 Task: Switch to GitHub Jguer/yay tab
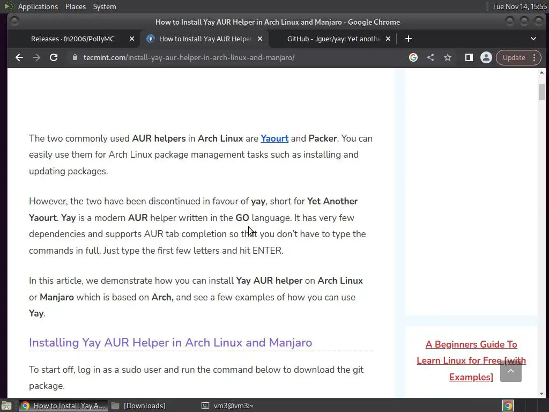(x=333, y=39)
